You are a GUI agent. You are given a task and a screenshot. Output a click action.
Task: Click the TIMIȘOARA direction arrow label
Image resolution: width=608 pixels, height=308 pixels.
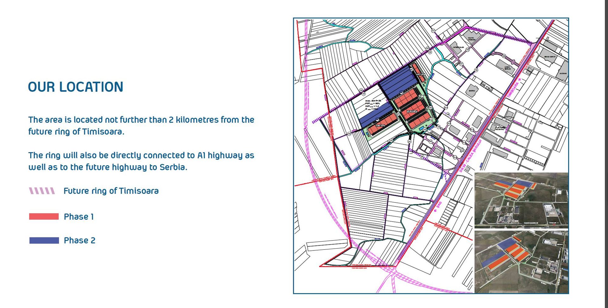(514, 89)
